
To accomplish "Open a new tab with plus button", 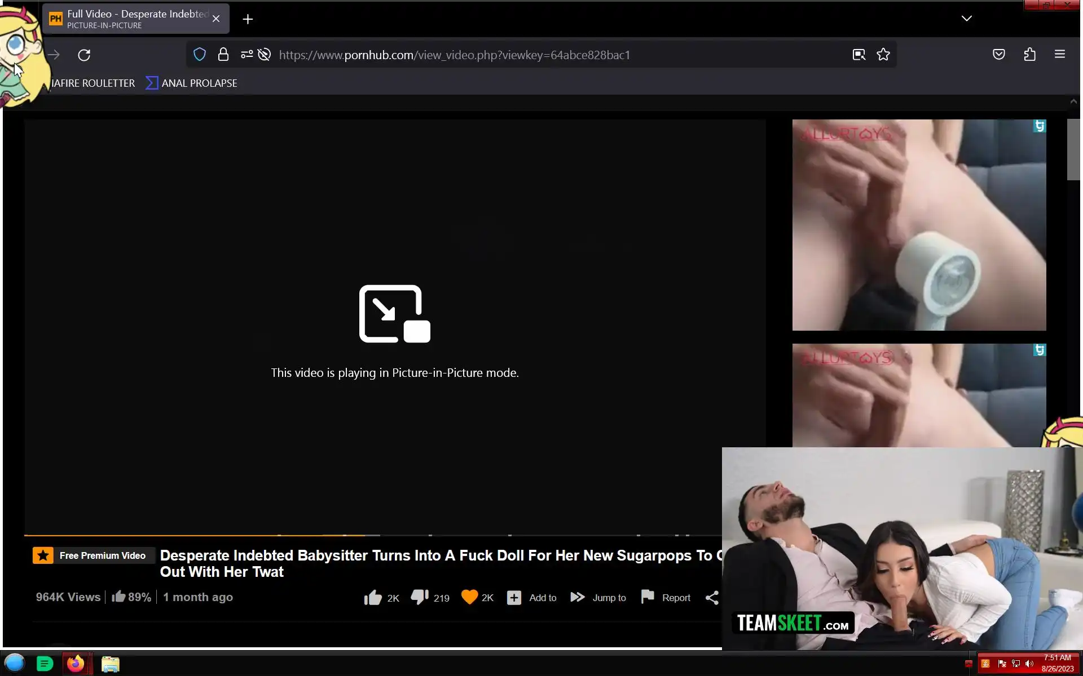I will tap(248, 19).
